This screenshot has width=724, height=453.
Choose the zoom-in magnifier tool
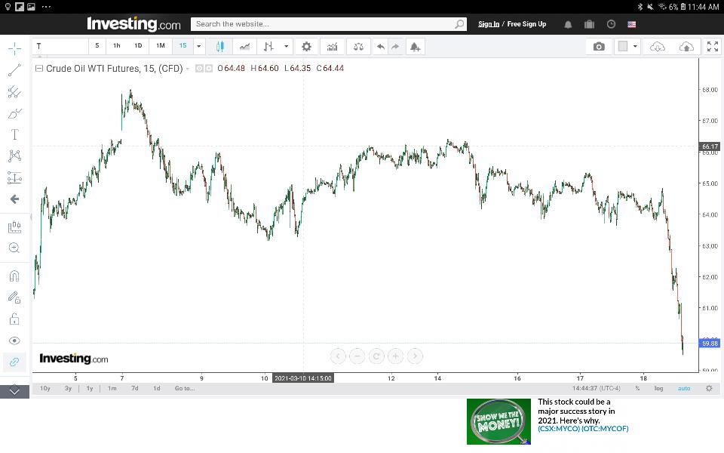14,248
